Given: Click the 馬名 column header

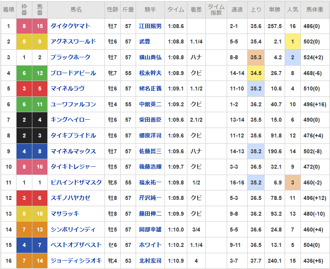Looking at the screenshot, I should click(76, 10).
